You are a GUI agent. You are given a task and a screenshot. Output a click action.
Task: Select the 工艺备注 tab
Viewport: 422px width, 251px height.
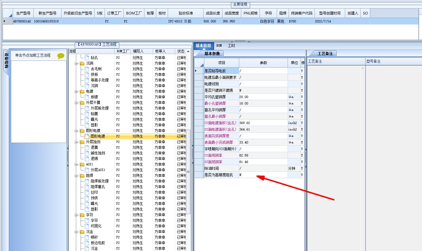[325, 53]
